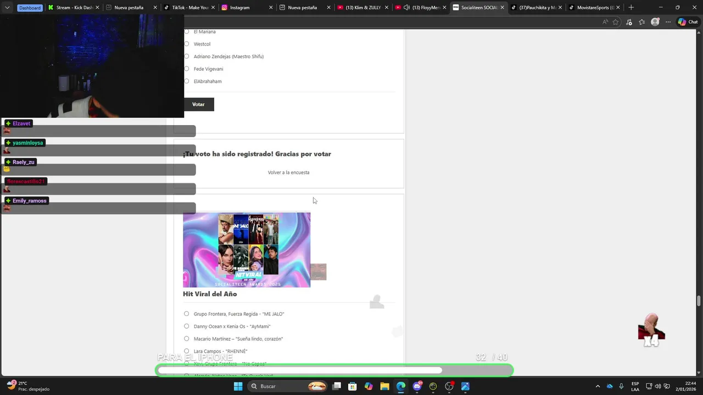Add this page to favorites
The image size is (703, 395).
pos(616,22)
